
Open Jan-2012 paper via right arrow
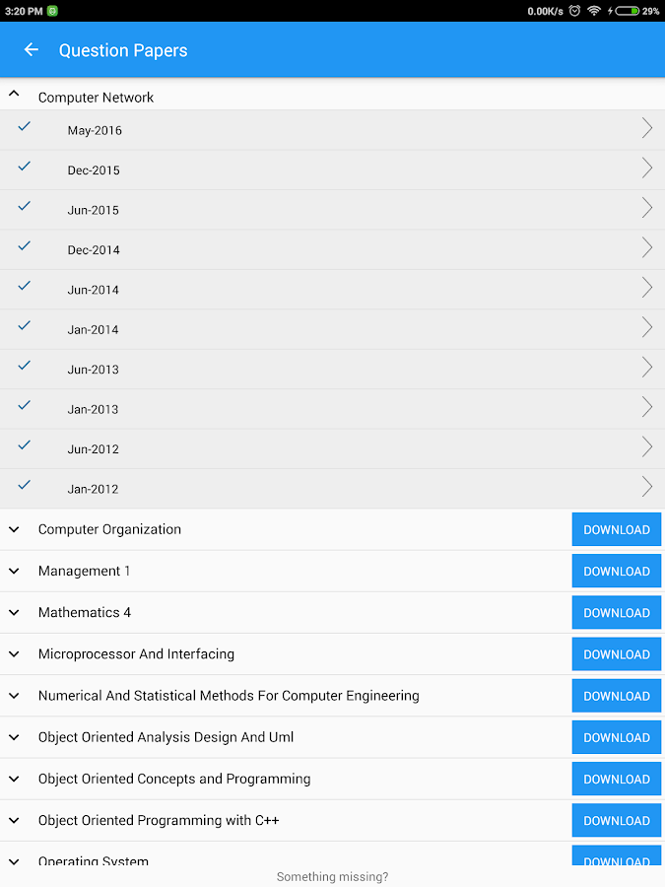click(x=647, y=487)
